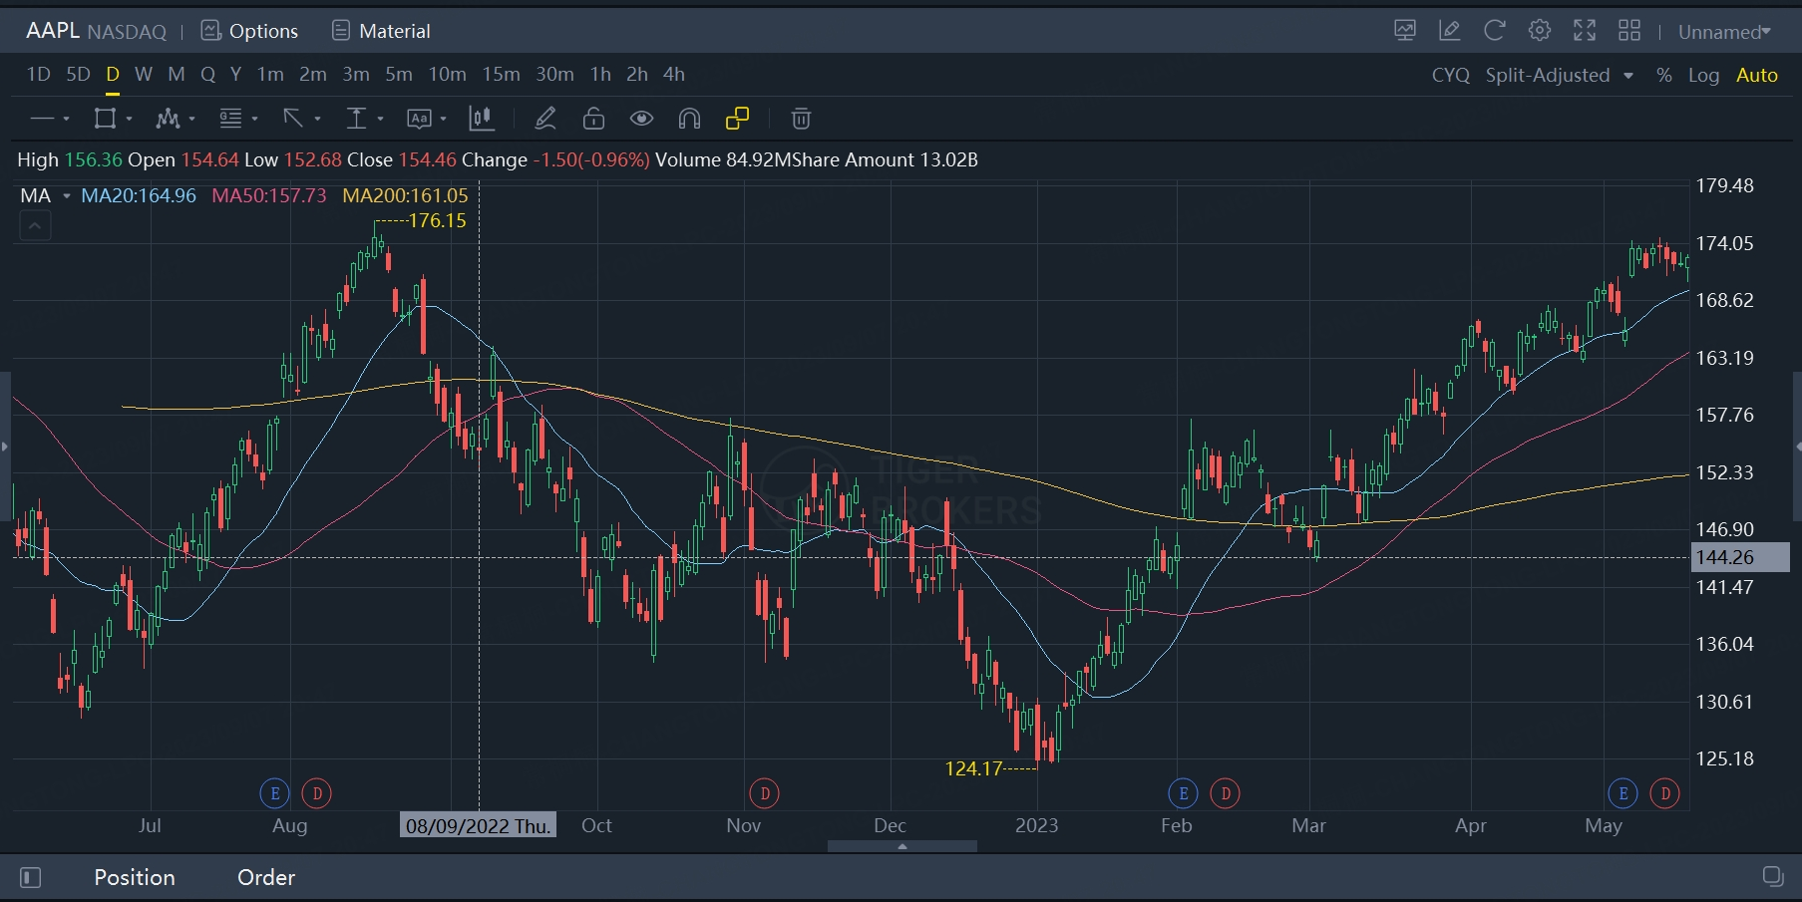Switch to the Order tab
Image resolution: width=1802 pixels, height=902 pixels.
tap(265, 877)
